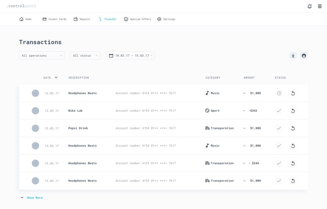Switch to the Credit Cards tab
Screen dimensions: 327x209
coord(54,19)
